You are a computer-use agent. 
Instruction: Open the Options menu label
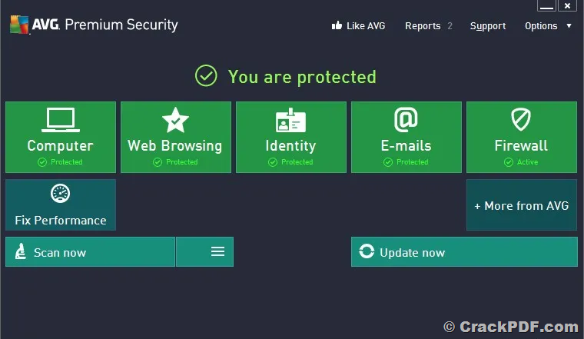click(x=541, y=26)
